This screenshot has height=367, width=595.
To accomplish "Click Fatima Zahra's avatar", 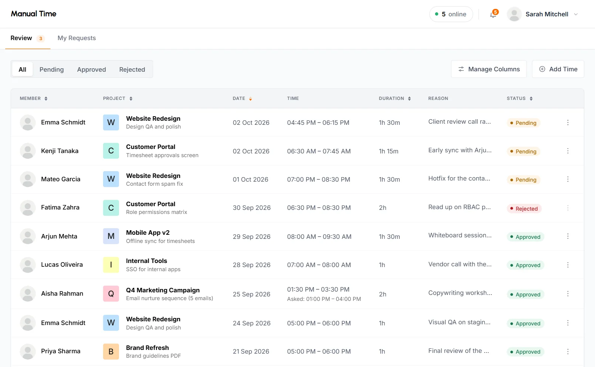I will [x=28, y=208].
